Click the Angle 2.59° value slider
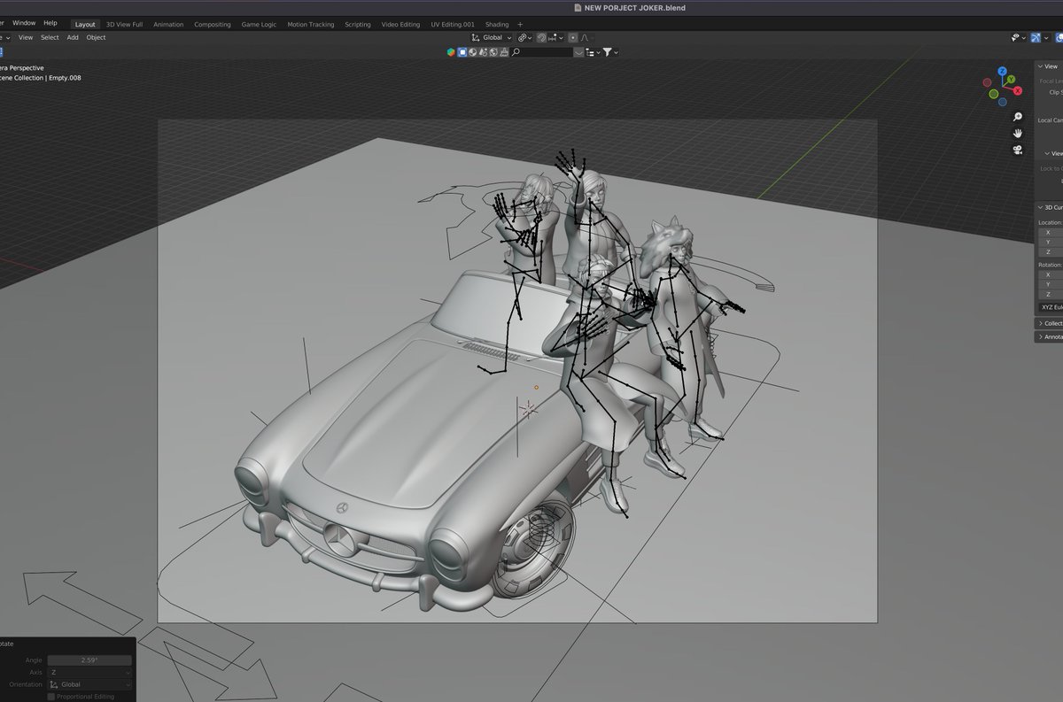Screen dimensions: 1063x702 (89, 660)
